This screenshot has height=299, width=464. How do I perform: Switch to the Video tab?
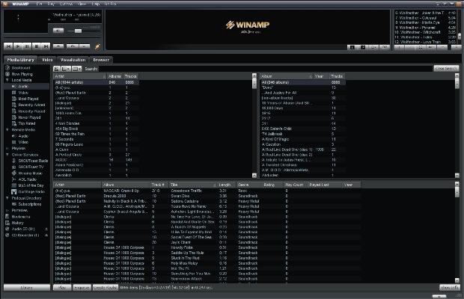pos(47,60)
